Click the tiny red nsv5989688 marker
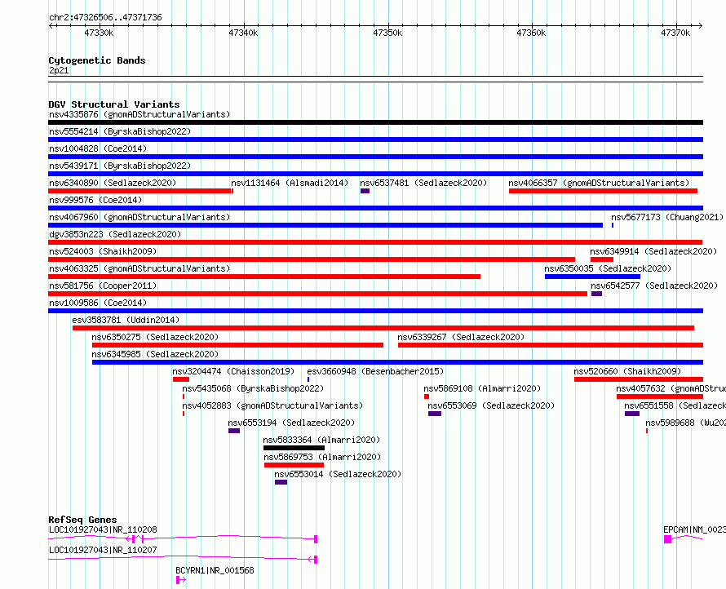726x589 pixels. pyautogui.click(x=647, y=431)
